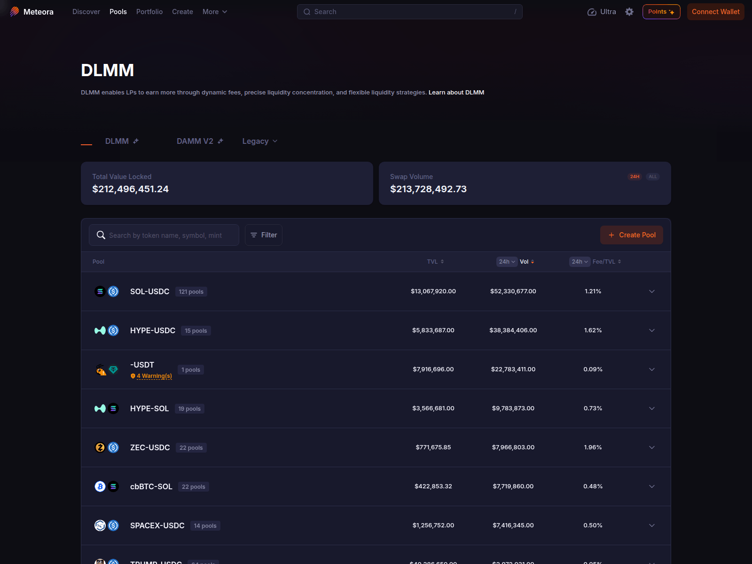Viewport: 752px width, 564px height.
Task: Switch swap volume to ALL
Action: click(653, 177)
